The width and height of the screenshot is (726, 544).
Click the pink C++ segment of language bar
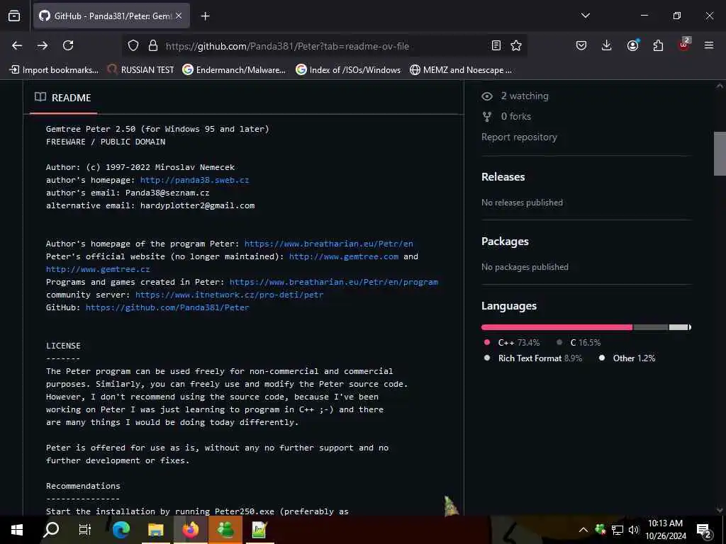[557, 327]
